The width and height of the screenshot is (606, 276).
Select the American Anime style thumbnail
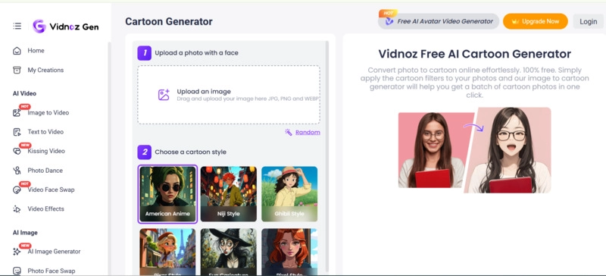[x=167, y=194]
